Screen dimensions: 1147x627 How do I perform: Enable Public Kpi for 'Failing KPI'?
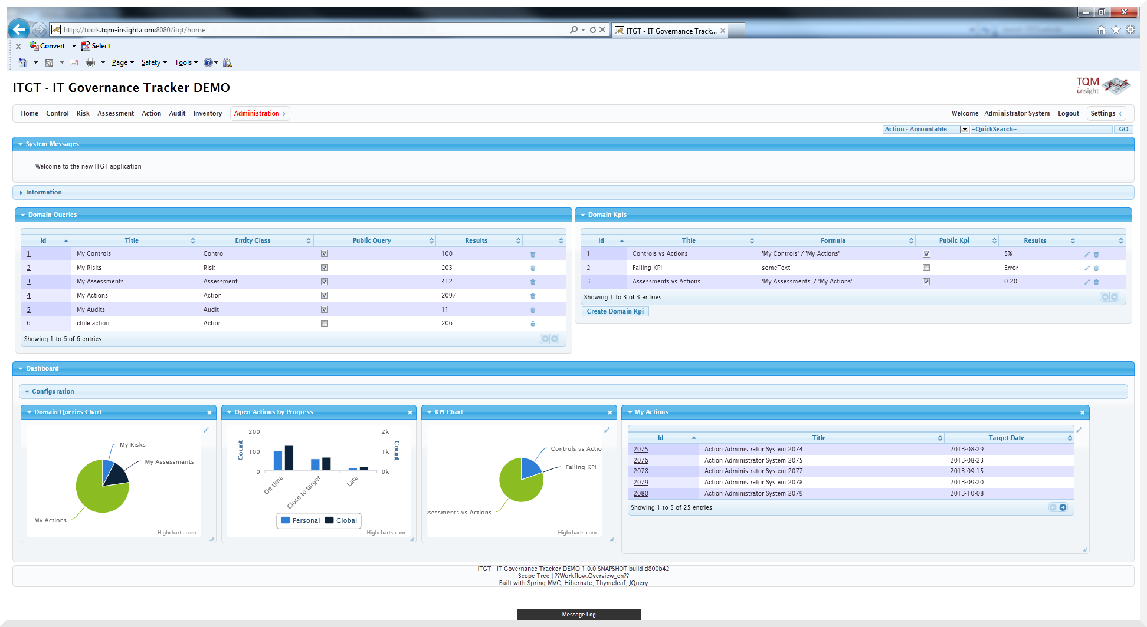(926, 267)
